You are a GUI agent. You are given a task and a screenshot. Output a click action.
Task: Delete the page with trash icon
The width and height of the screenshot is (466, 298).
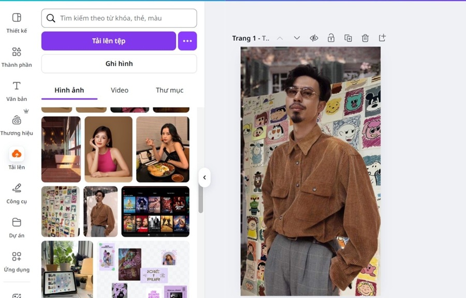pyautogui.click(x=365, y=38)
